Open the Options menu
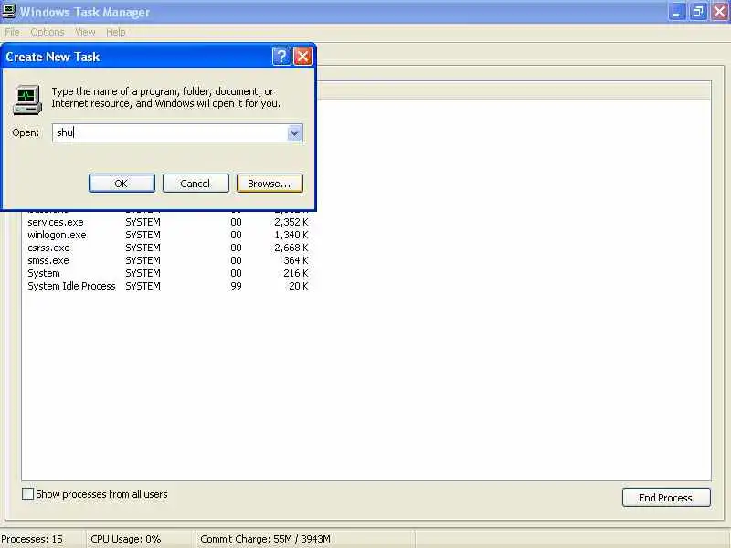This screenshot has height=548, width=731. 48,32
